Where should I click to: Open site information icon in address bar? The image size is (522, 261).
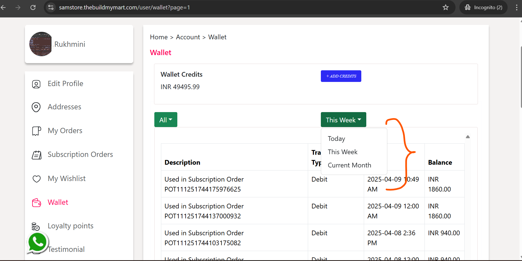click(x=51, y=7)
